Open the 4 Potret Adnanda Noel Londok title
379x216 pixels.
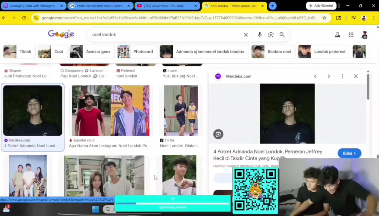(268, 154)
